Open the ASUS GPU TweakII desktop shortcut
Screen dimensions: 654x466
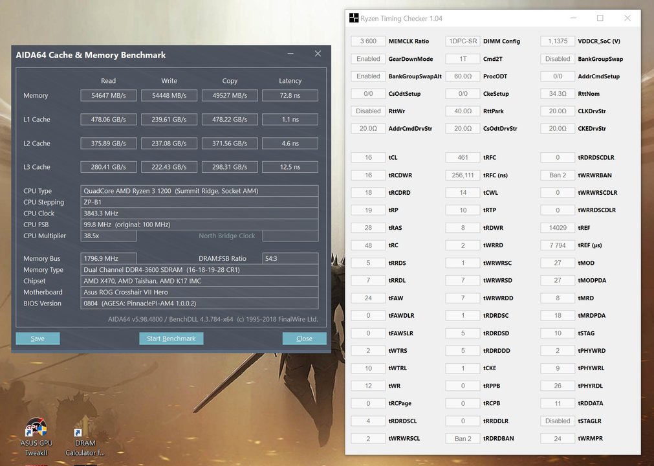pos(36,438)
